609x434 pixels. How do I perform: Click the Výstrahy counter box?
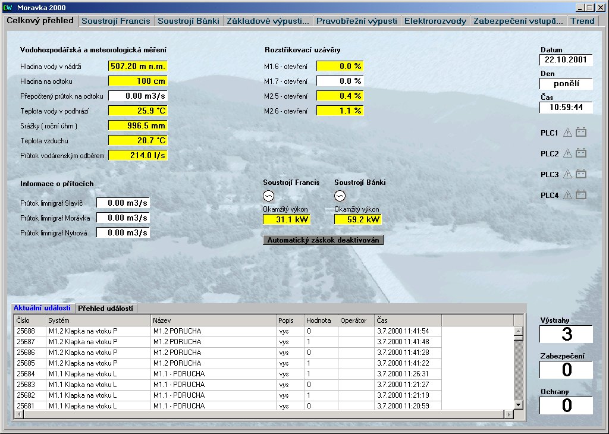click(566, 334)
